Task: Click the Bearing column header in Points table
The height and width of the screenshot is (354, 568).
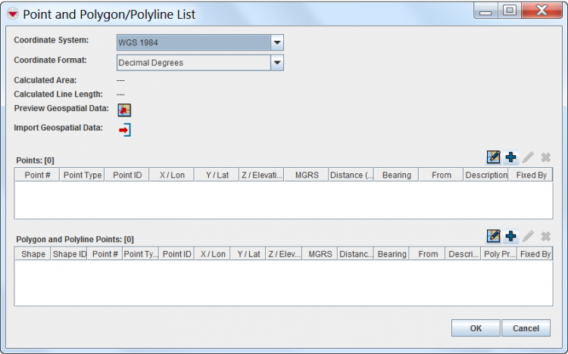Action: [396, 175]
